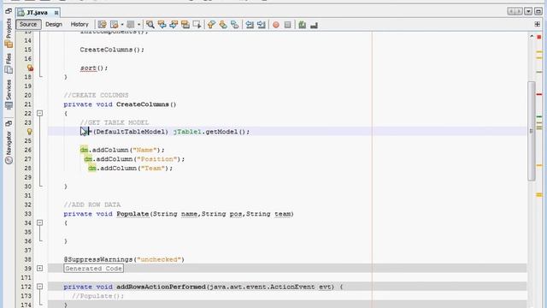This screenshot has height=308, width=547.
Task: Collapse addRowsActionPerformed fold at line 172
Action: click(x=40, y=287)
